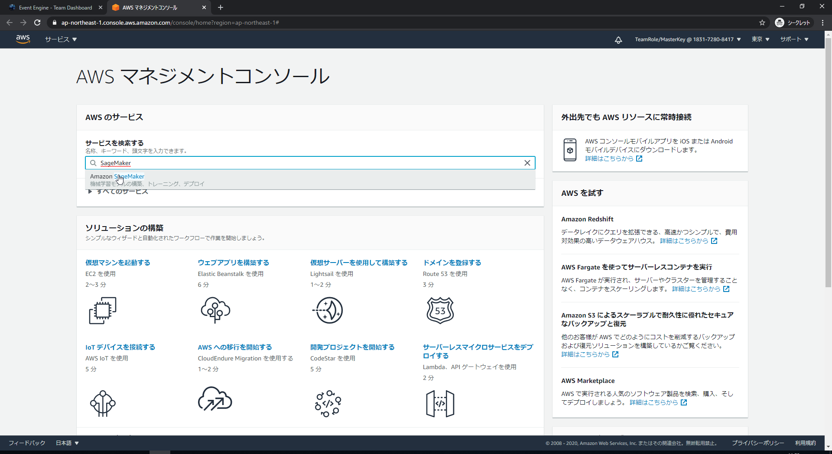Click external link icon in Marketplace section
This screenshot has height=454, width=832.
click(x=684, y=402)
